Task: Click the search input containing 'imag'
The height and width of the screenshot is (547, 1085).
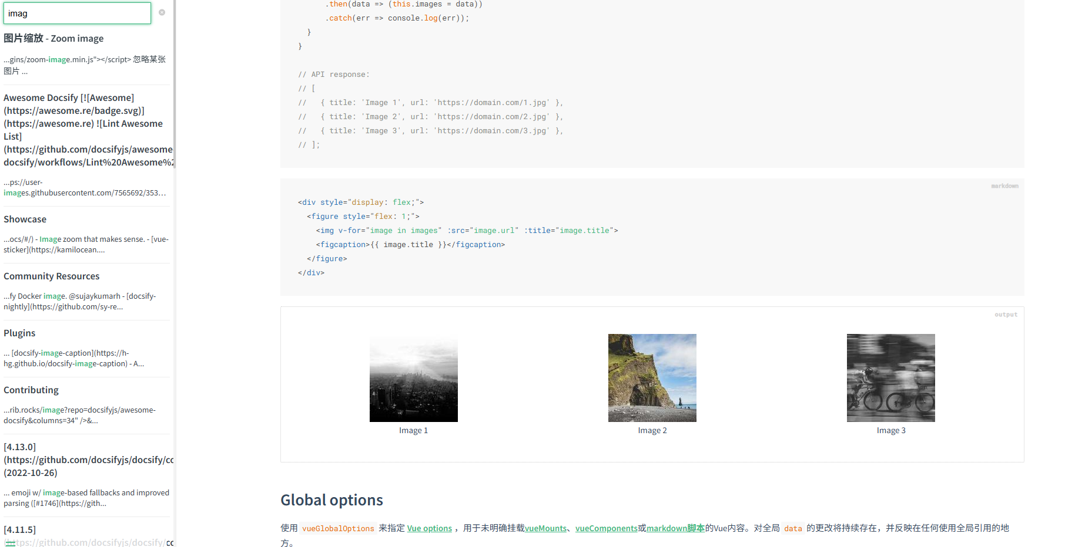Action: pos(77,13)
